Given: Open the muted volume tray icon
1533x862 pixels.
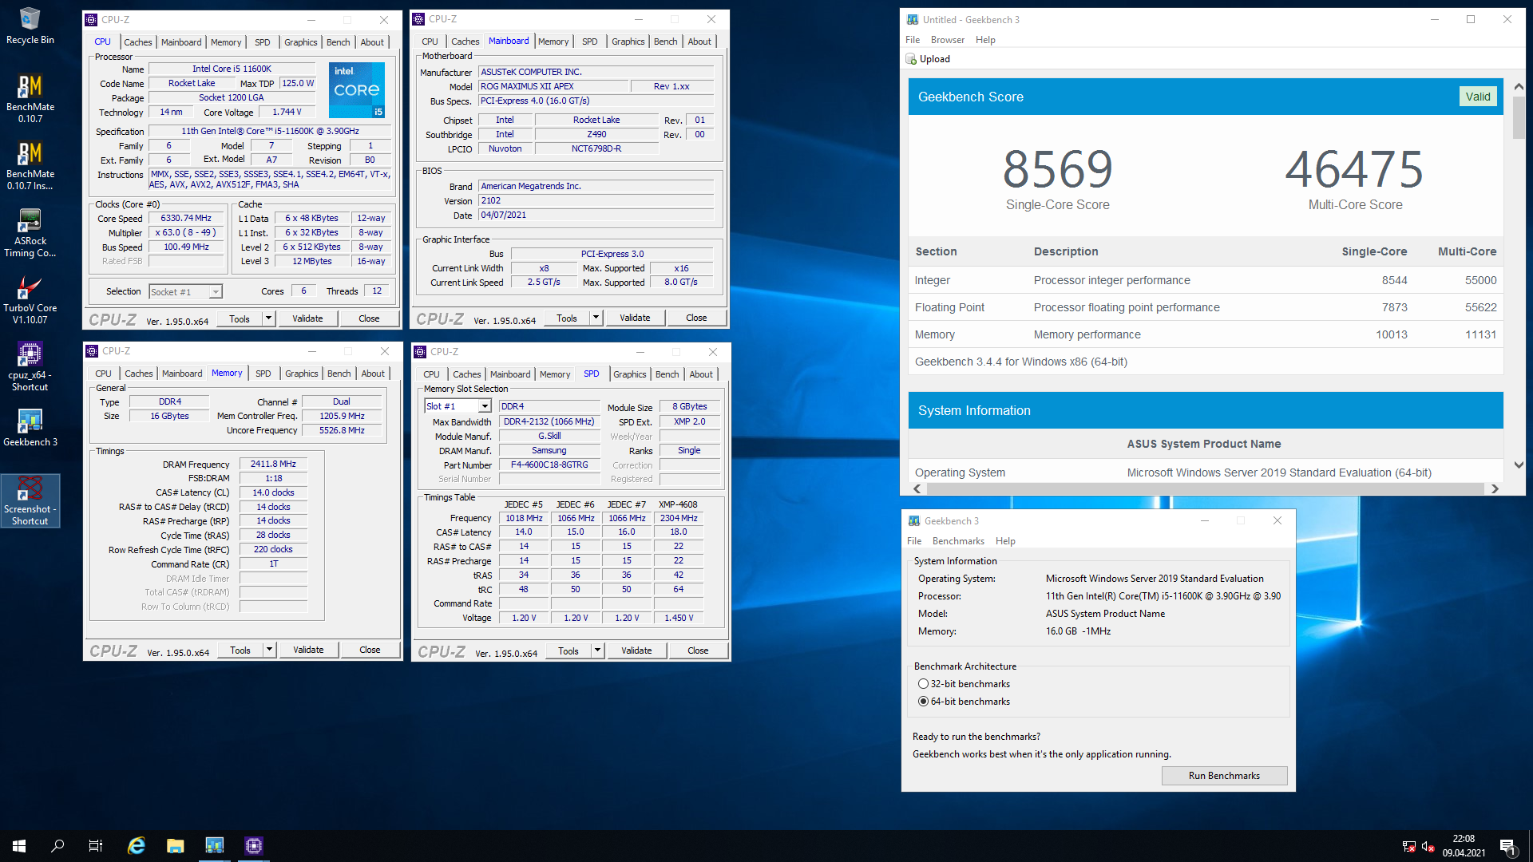Looking at the screenshot, I should [x=1428, y=846].
